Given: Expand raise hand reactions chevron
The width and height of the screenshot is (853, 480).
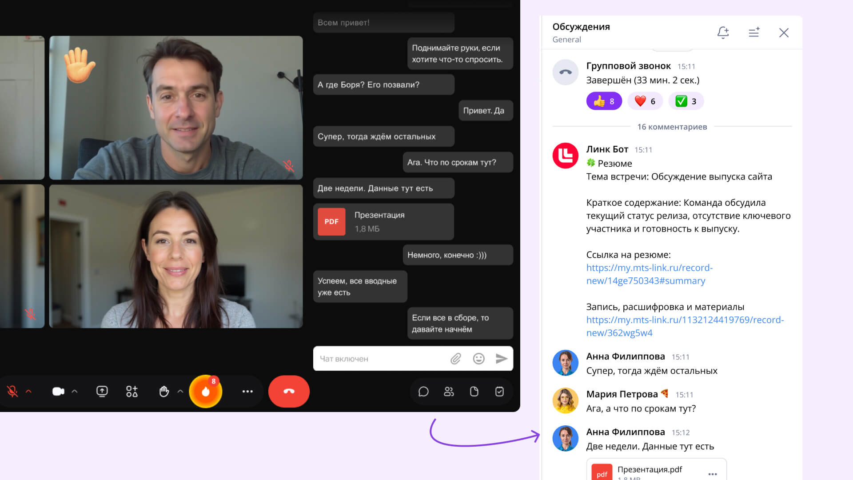Looking at the screenshot, I should 180,392.
